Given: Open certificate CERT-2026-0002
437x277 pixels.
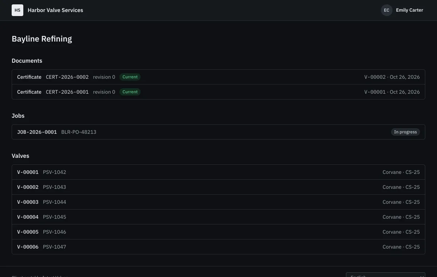Looking at the screenshot, I should point(219,77).
